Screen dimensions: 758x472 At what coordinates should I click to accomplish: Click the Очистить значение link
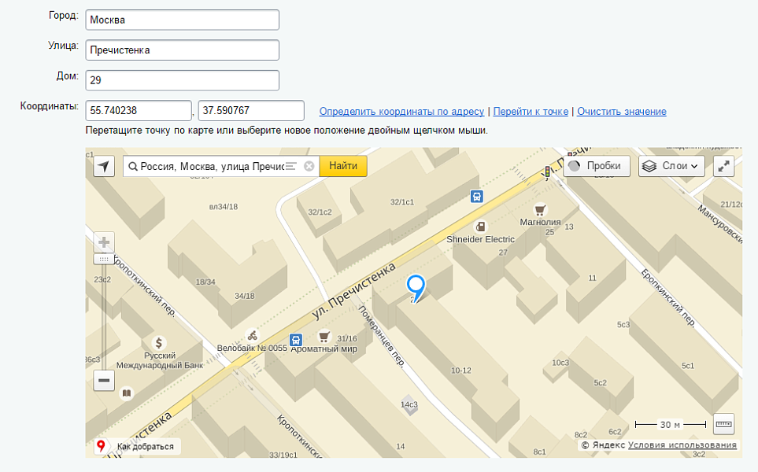click(x=621, y=112)
